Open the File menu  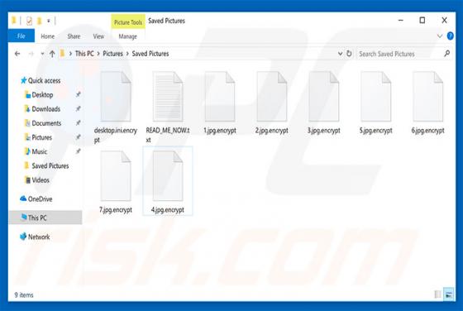click(x=21, y=36)
